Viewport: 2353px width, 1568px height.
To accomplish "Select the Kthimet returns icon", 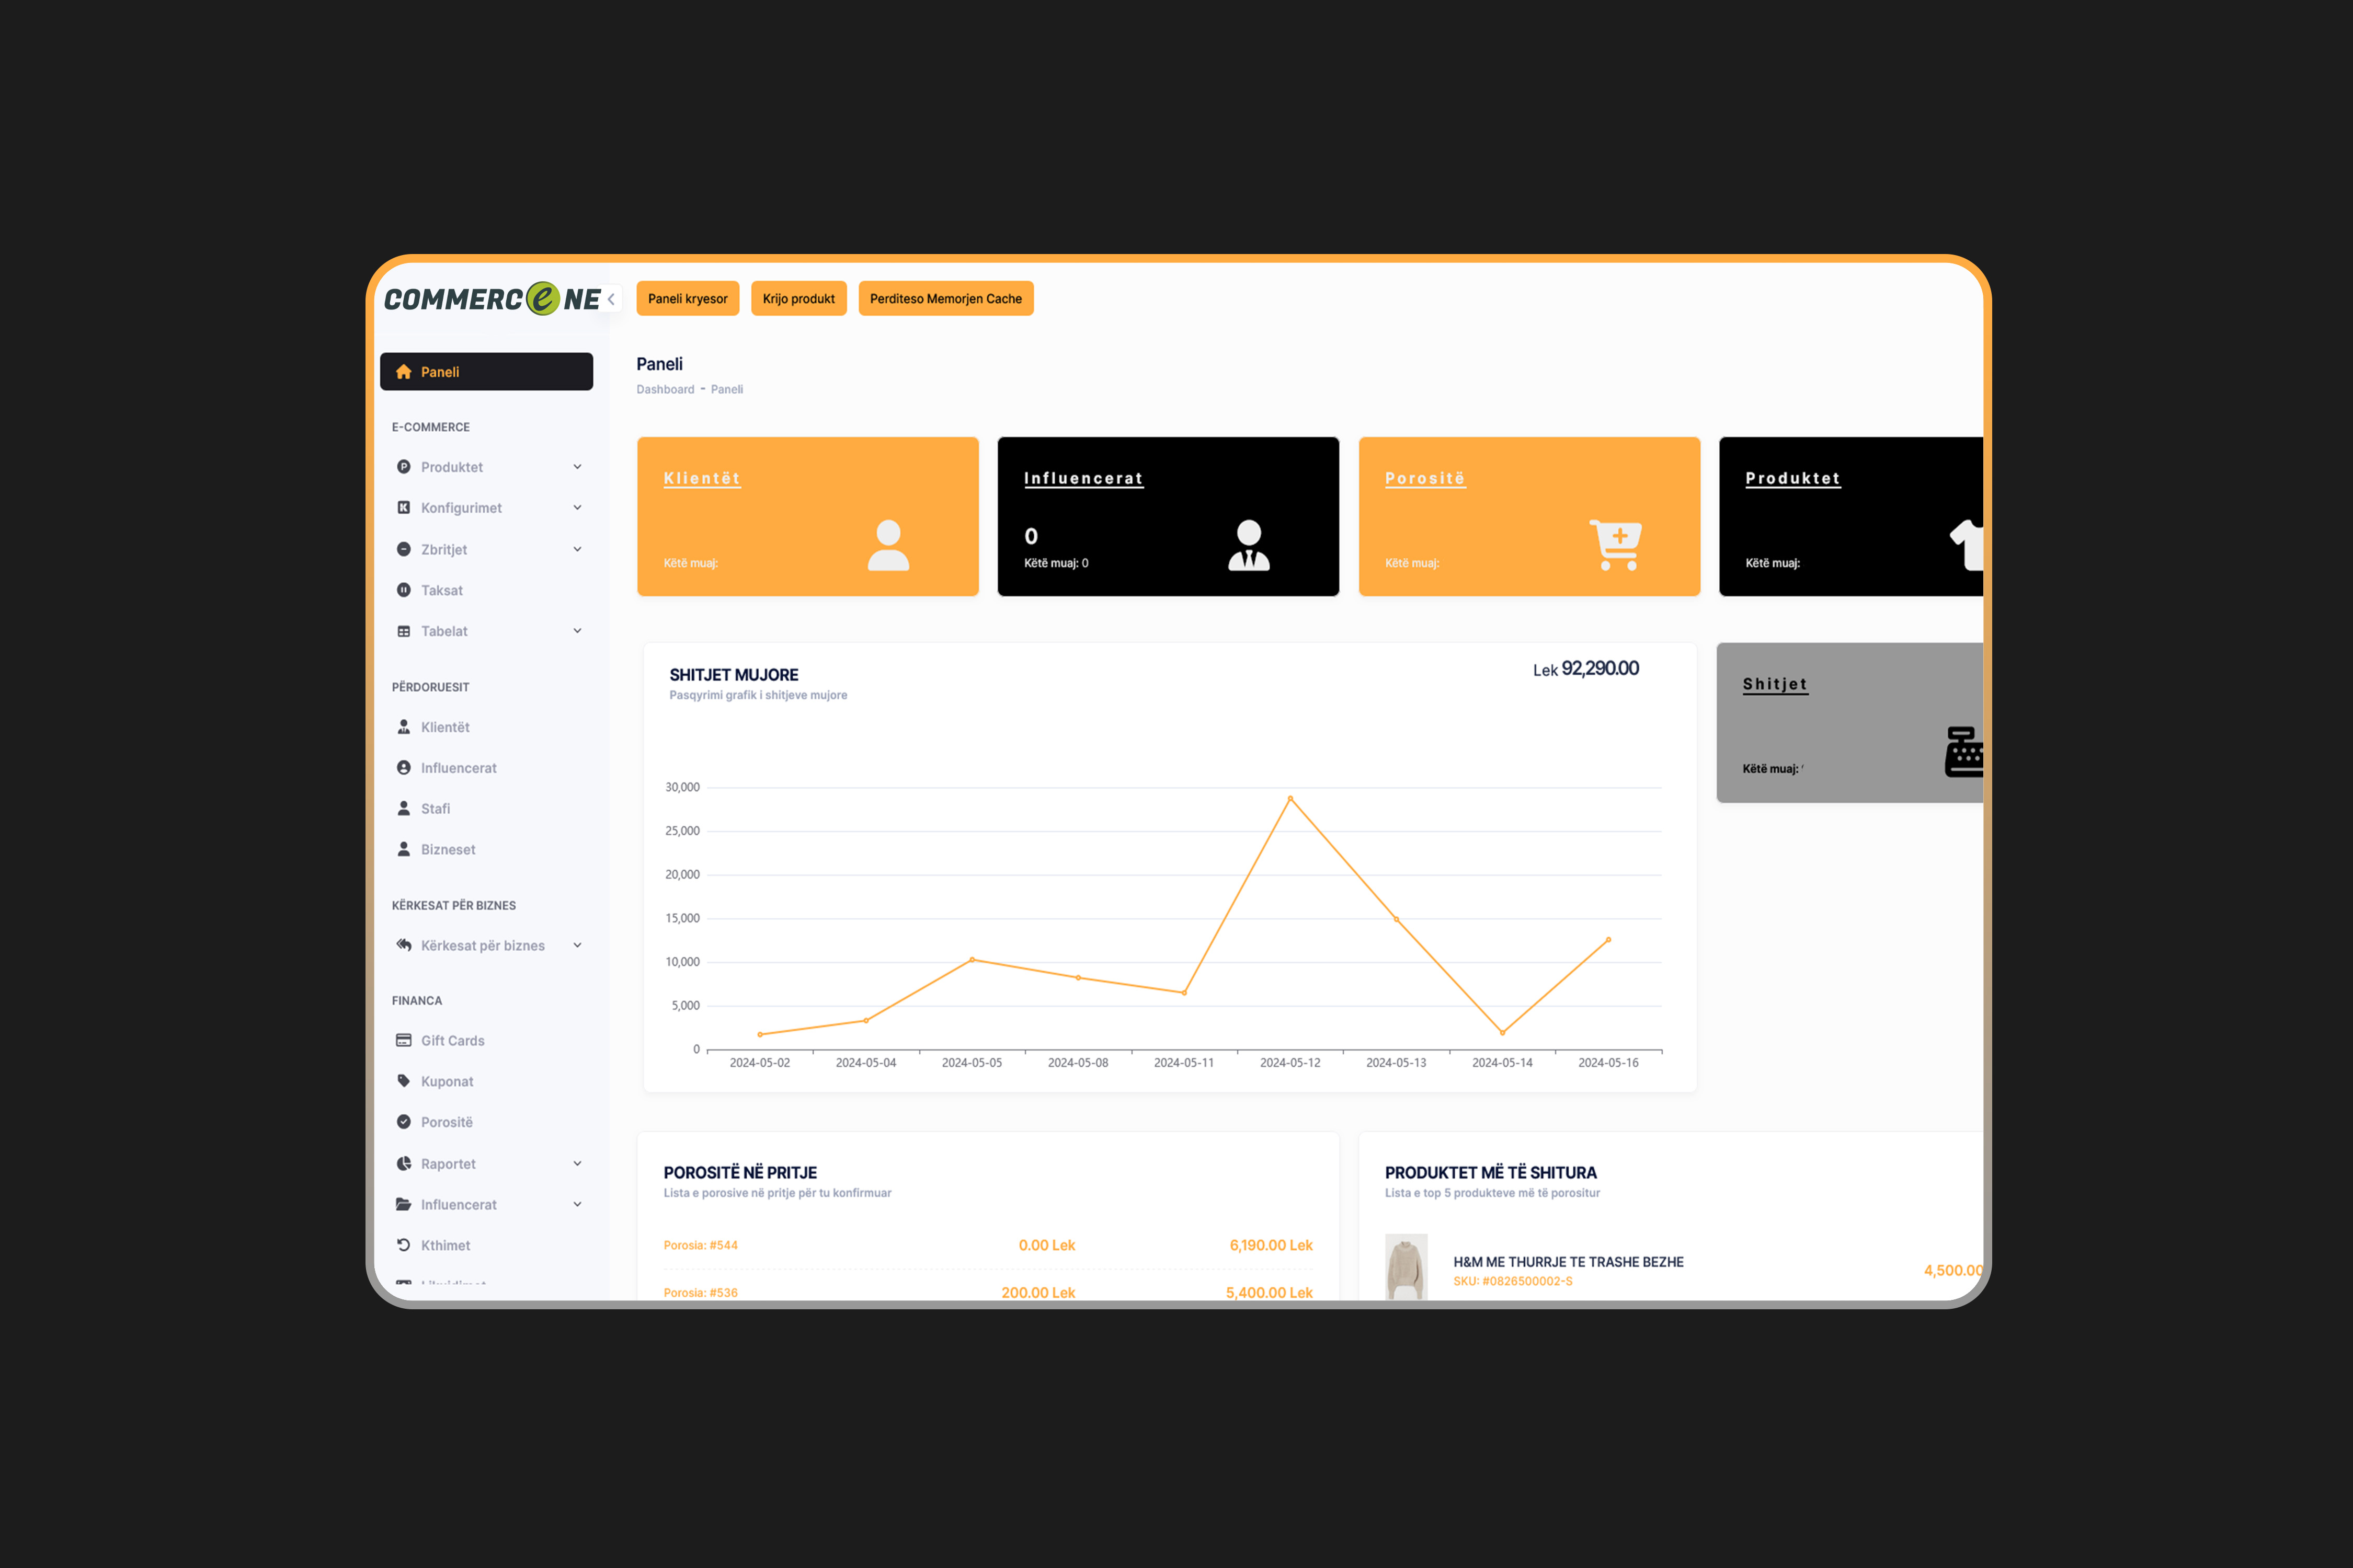I will 404,1244.
